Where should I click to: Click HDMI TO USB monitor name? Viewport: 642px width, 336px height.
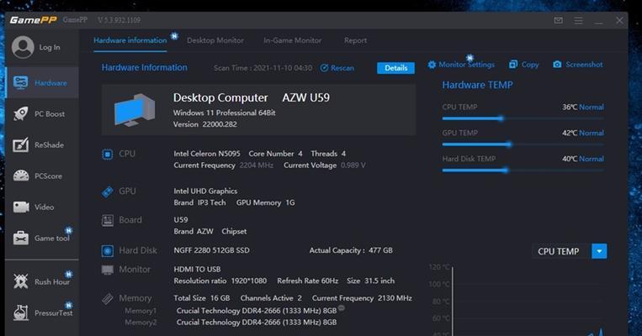197,270
